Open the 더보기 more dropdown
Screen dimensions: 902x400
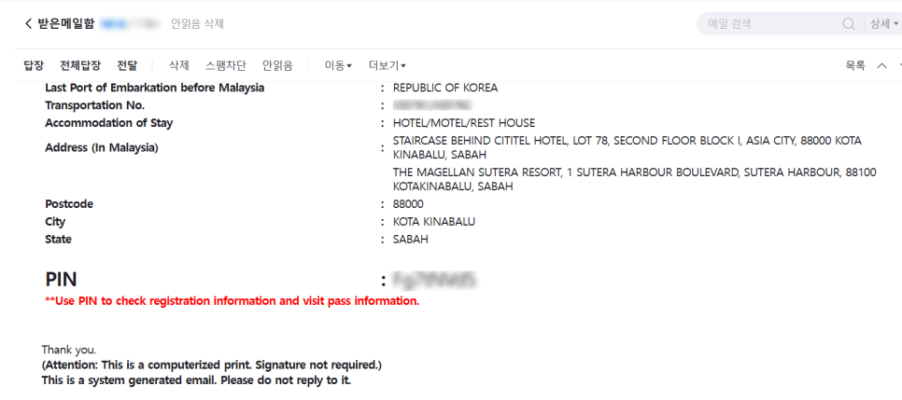click(388, 65)
